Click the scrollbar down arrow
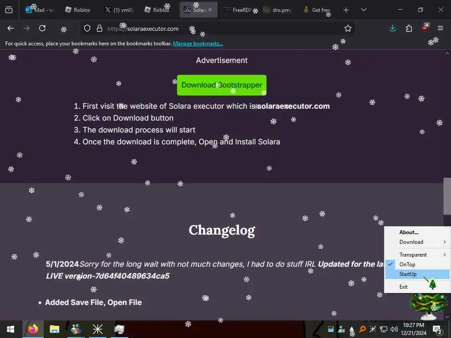The width and height of the screenshot is (451, 338). coord(447,317)
